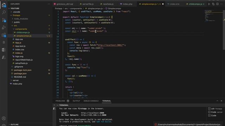Screen dimensions: 225x126
Task: Click the components breadcrumb segment
Action: (x=76, y=8)
